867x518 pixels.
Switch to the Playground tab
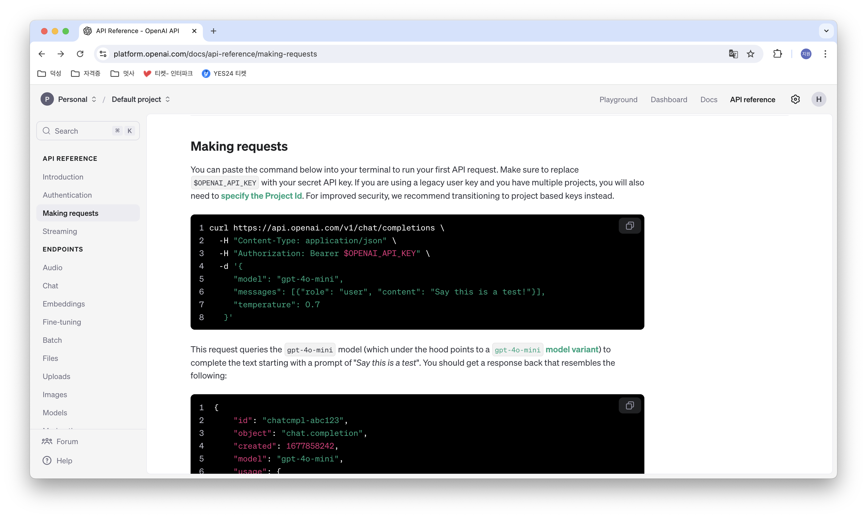point(618,99)
